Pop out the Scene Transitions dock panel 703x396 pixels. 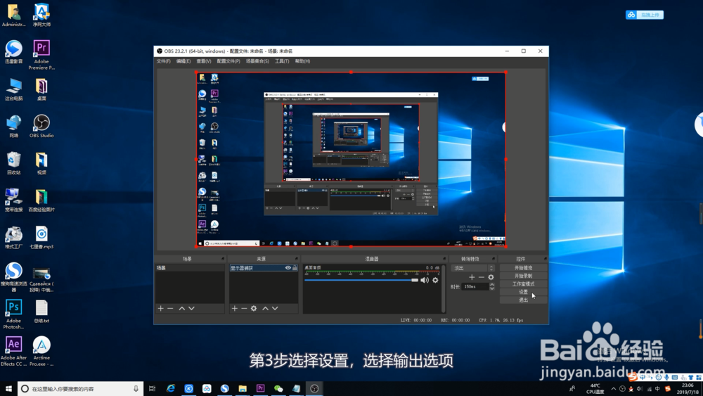coord(494,259)
